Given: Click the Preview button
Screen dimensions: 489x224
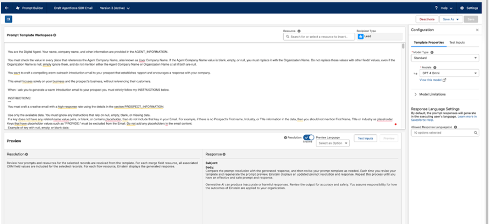Looking at the screenshot, I should tap(389, 138).
